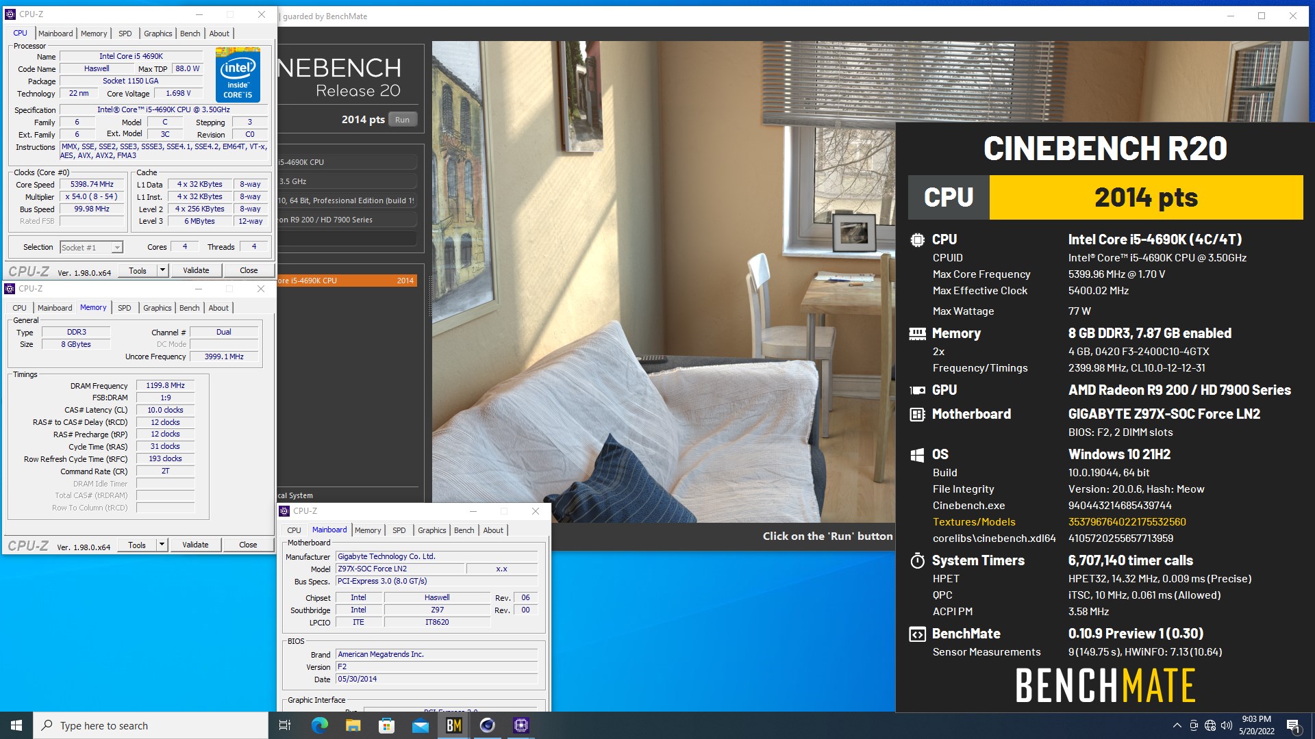
Task: Open About tab in top CPU-Z window
Action: pyautogui.click(x=219, y=34)
